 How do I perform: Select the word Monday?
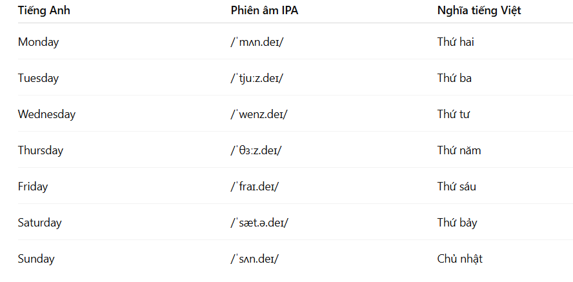(38, 42)
